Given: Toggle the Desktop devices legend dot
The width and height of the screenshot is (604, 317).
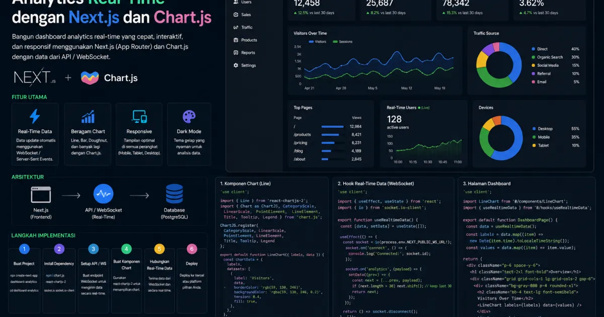Looking at the screenshot, I should pos(534,129).
